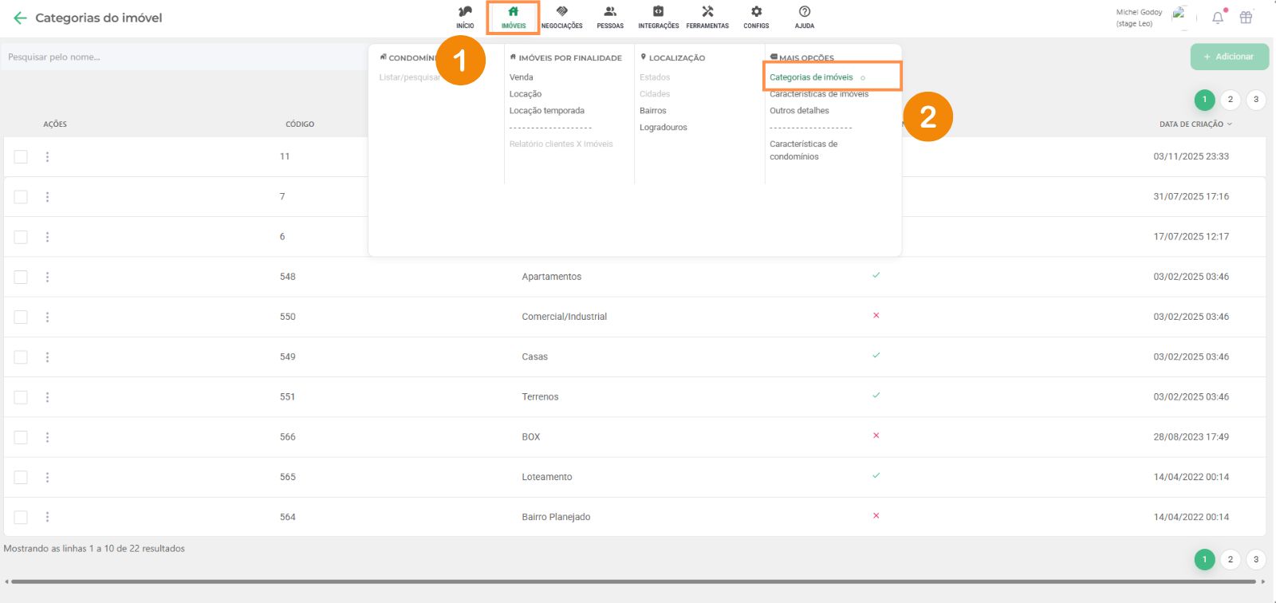The height and width of the screenshot is (603, 1276).
Task: Click the green Adicionar button
Action: 1229,57
